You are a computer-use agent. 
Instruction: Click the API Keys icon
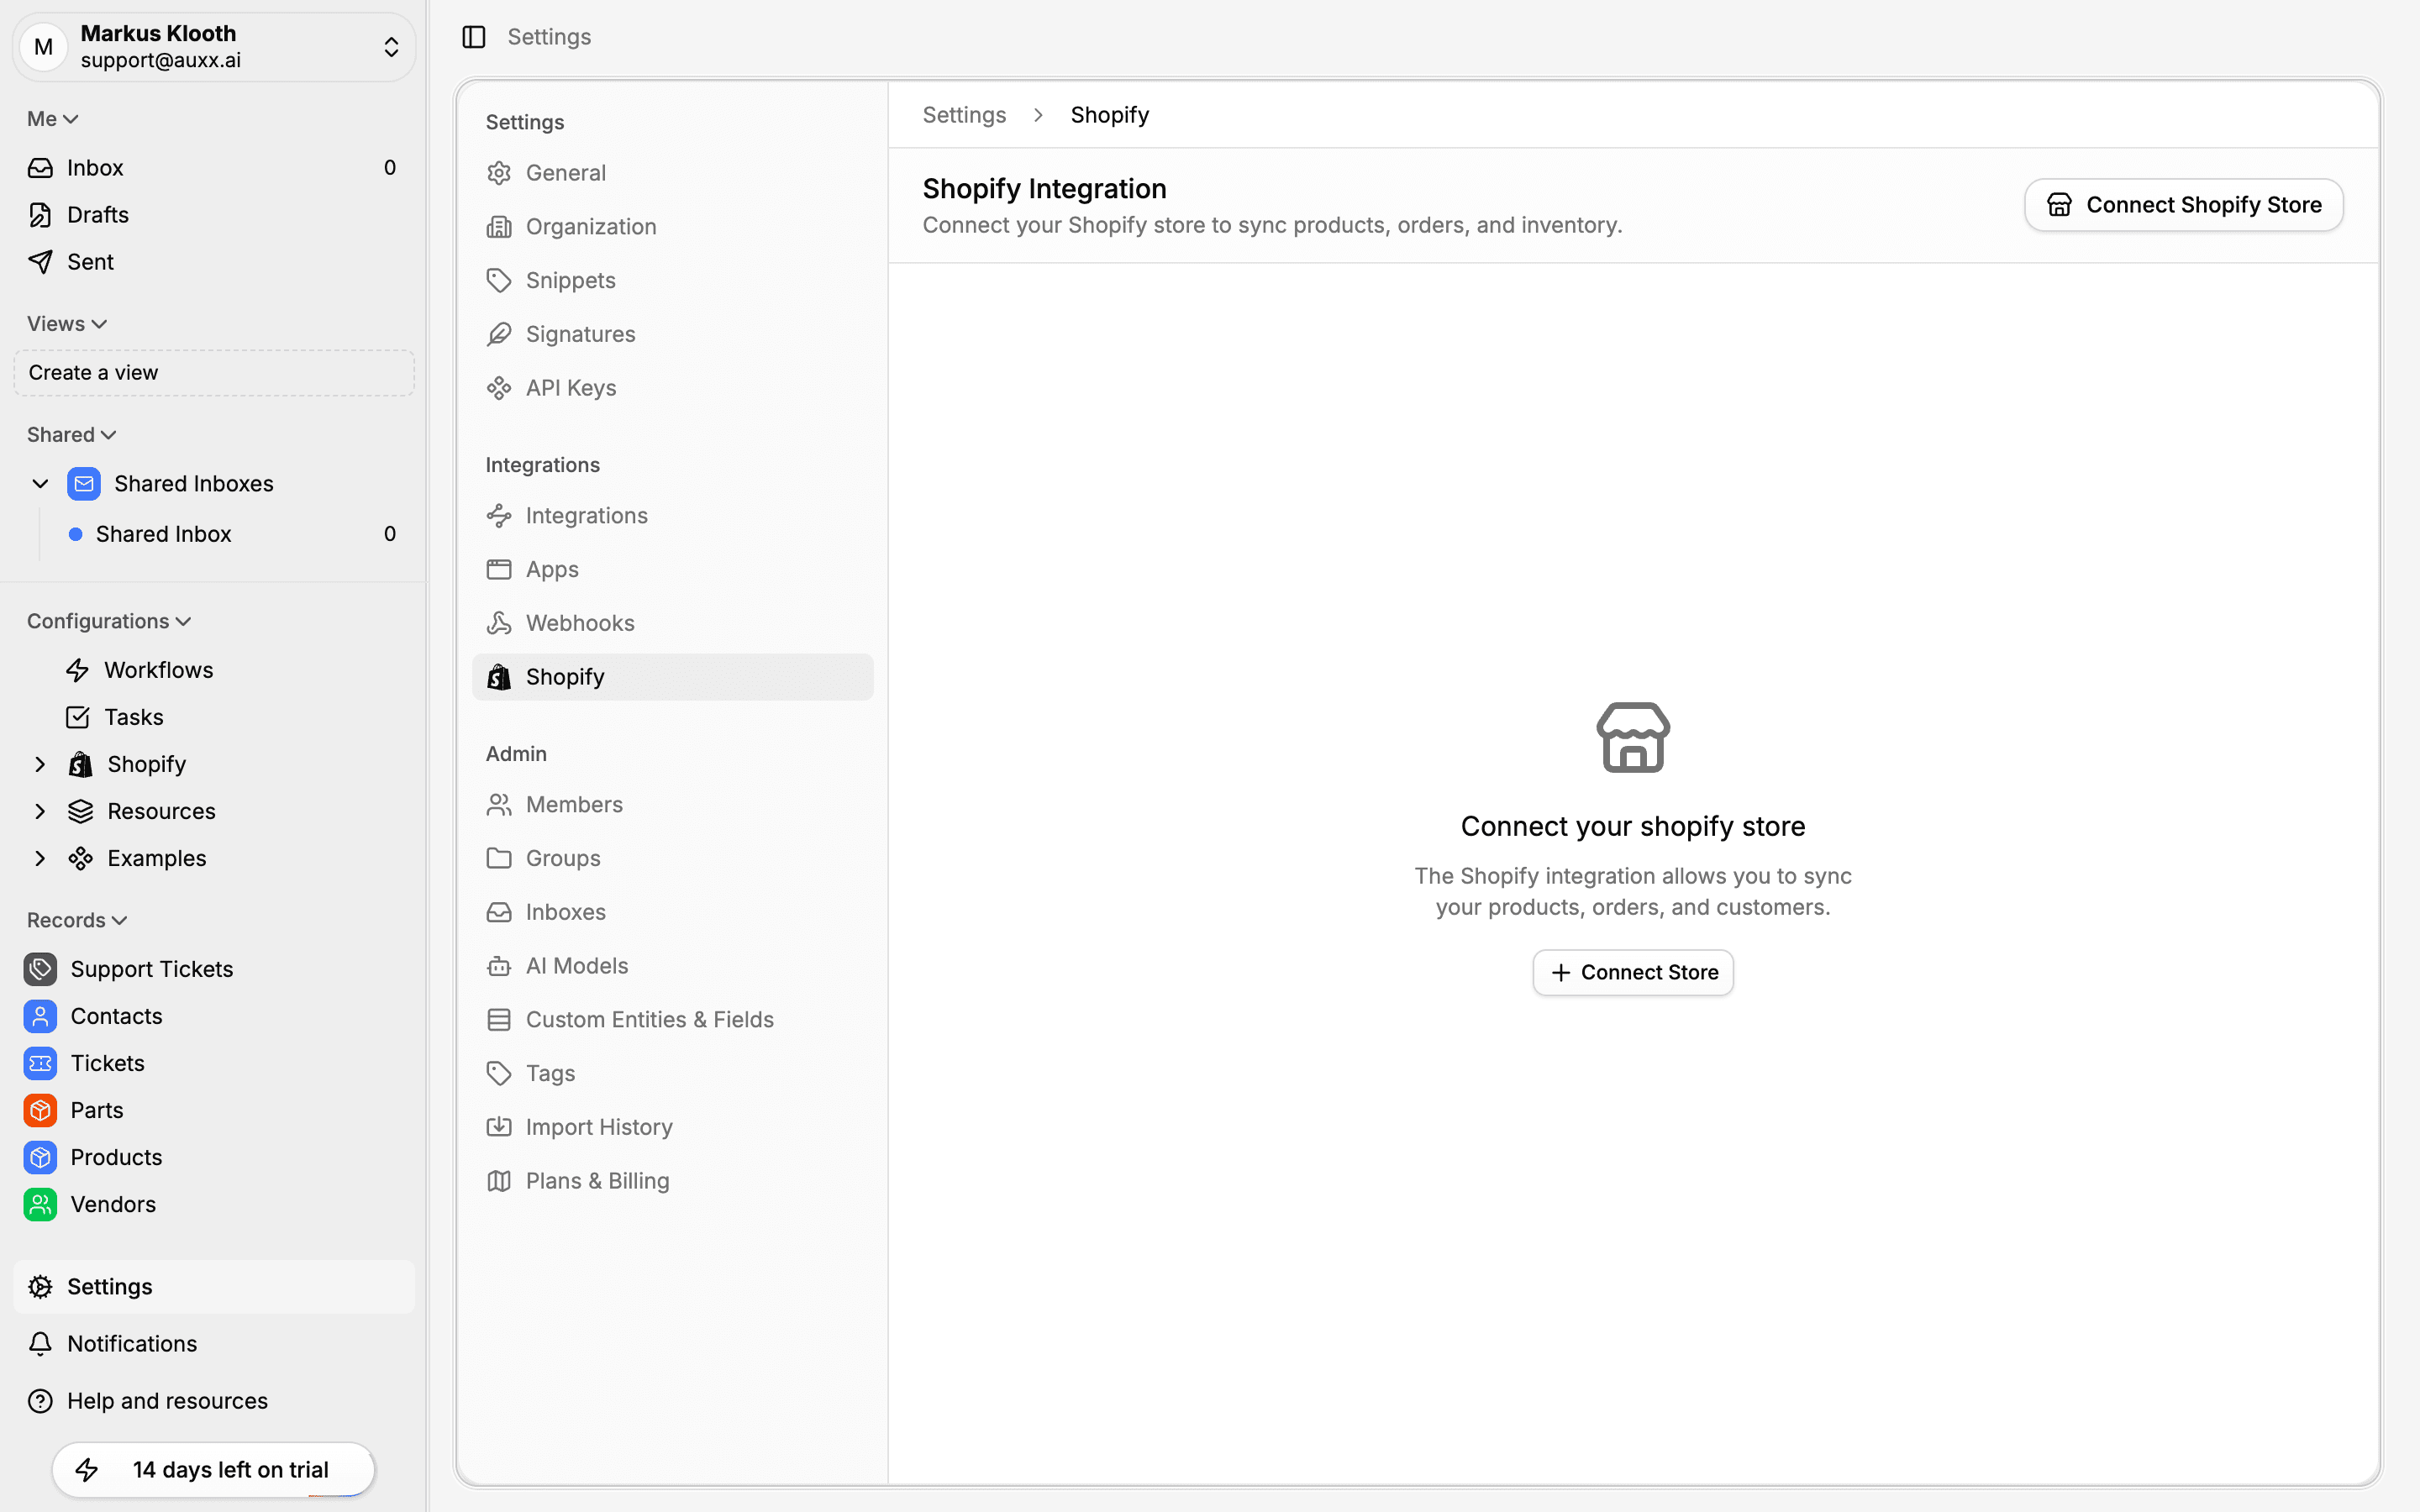point(499,388)
